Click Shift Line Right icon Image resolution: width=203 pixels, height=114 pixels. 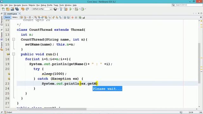coord(68,17)
